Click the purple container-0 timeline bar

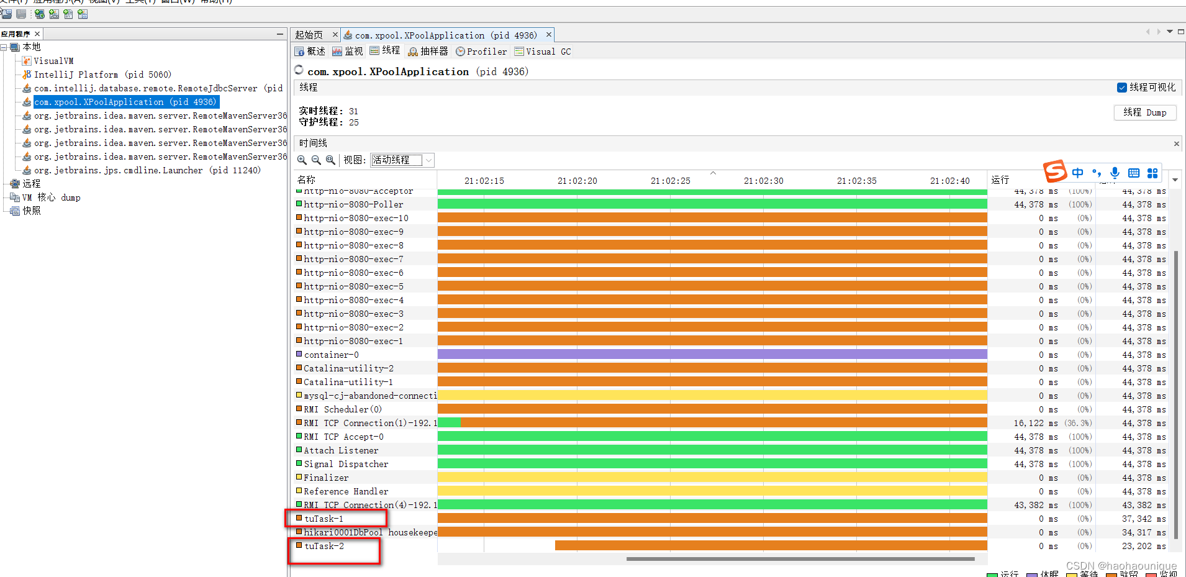712,355
